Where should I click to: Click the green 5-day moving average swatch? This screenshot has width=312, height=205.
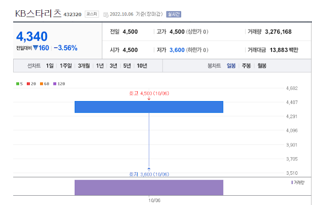pos(18,84)
